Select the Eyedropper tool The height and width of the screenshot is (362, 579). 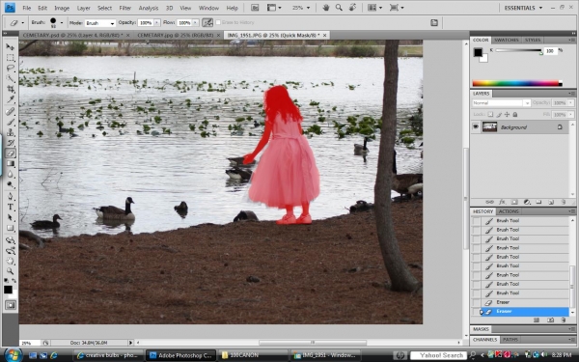[x=10, y=99]
